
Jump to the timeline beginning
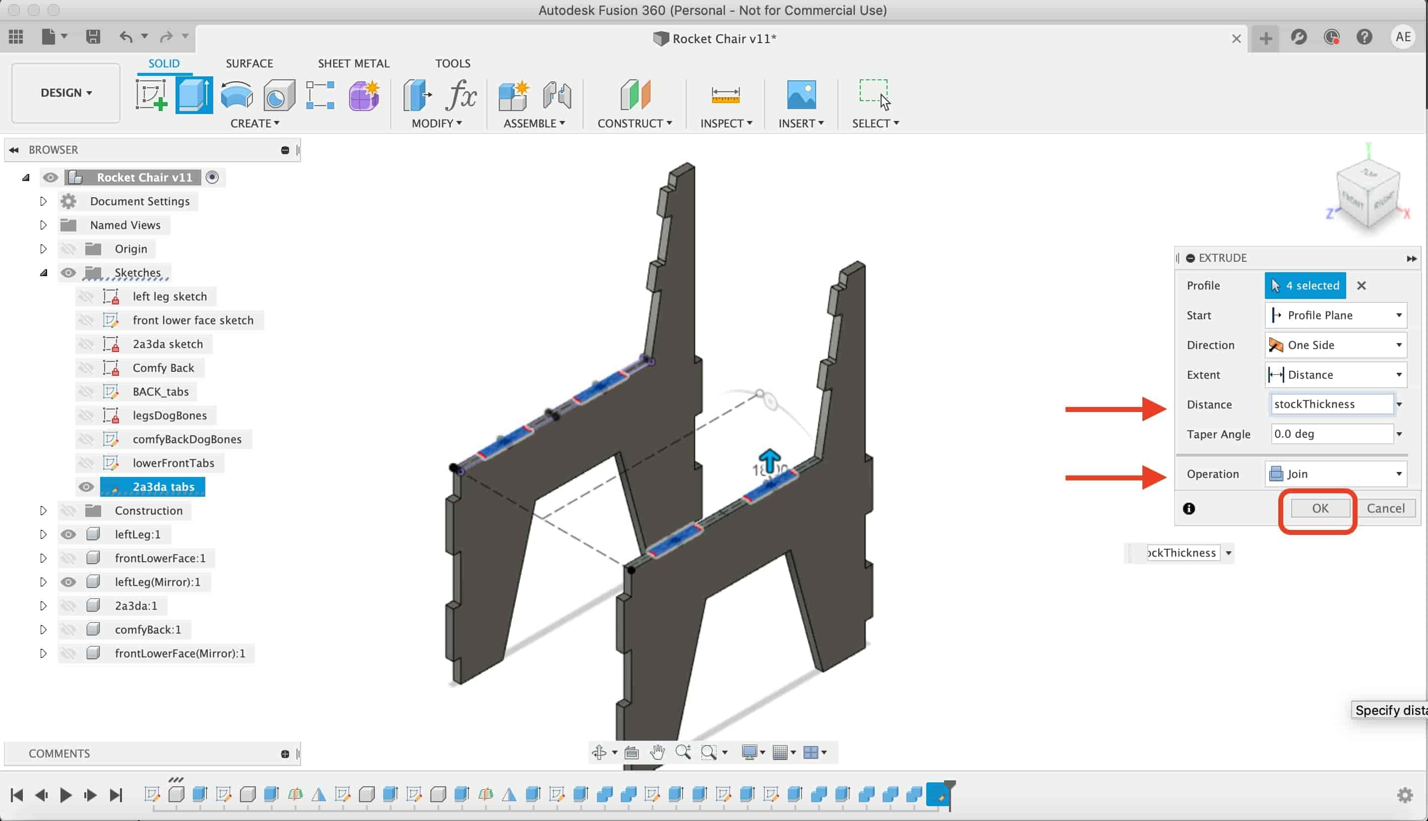click(17, 795)
